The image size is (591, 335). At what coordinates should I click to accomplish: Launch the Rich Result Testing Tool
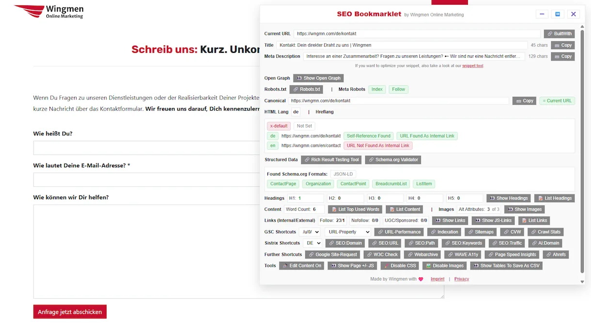pyautogui.click(x=331, y=160)
